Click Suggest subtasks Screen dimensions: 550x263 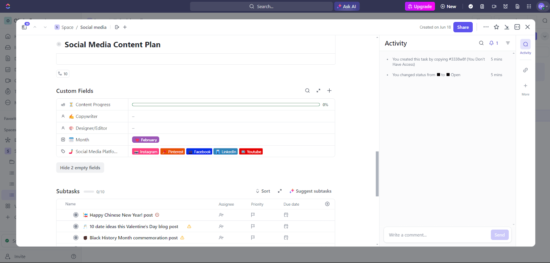[x=310, y=191]
